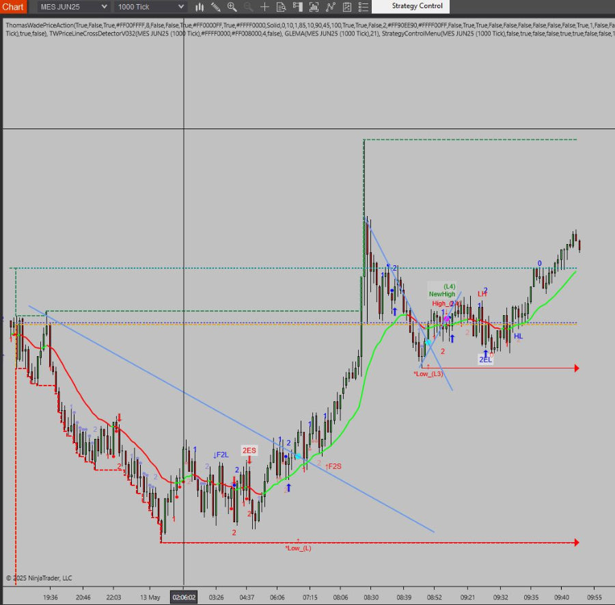
Task: Click the zoom out magnifier icon
Action: (248, 7)
